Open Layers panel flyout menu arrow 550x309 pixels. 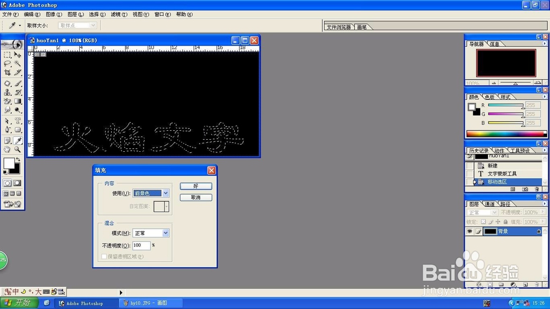click(x=544, y=203)
